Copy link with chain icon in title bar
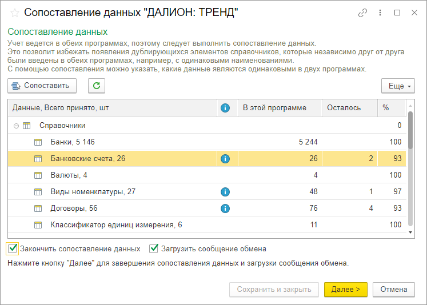Screen dimensions: 427x305 click(x=362, y=13)
